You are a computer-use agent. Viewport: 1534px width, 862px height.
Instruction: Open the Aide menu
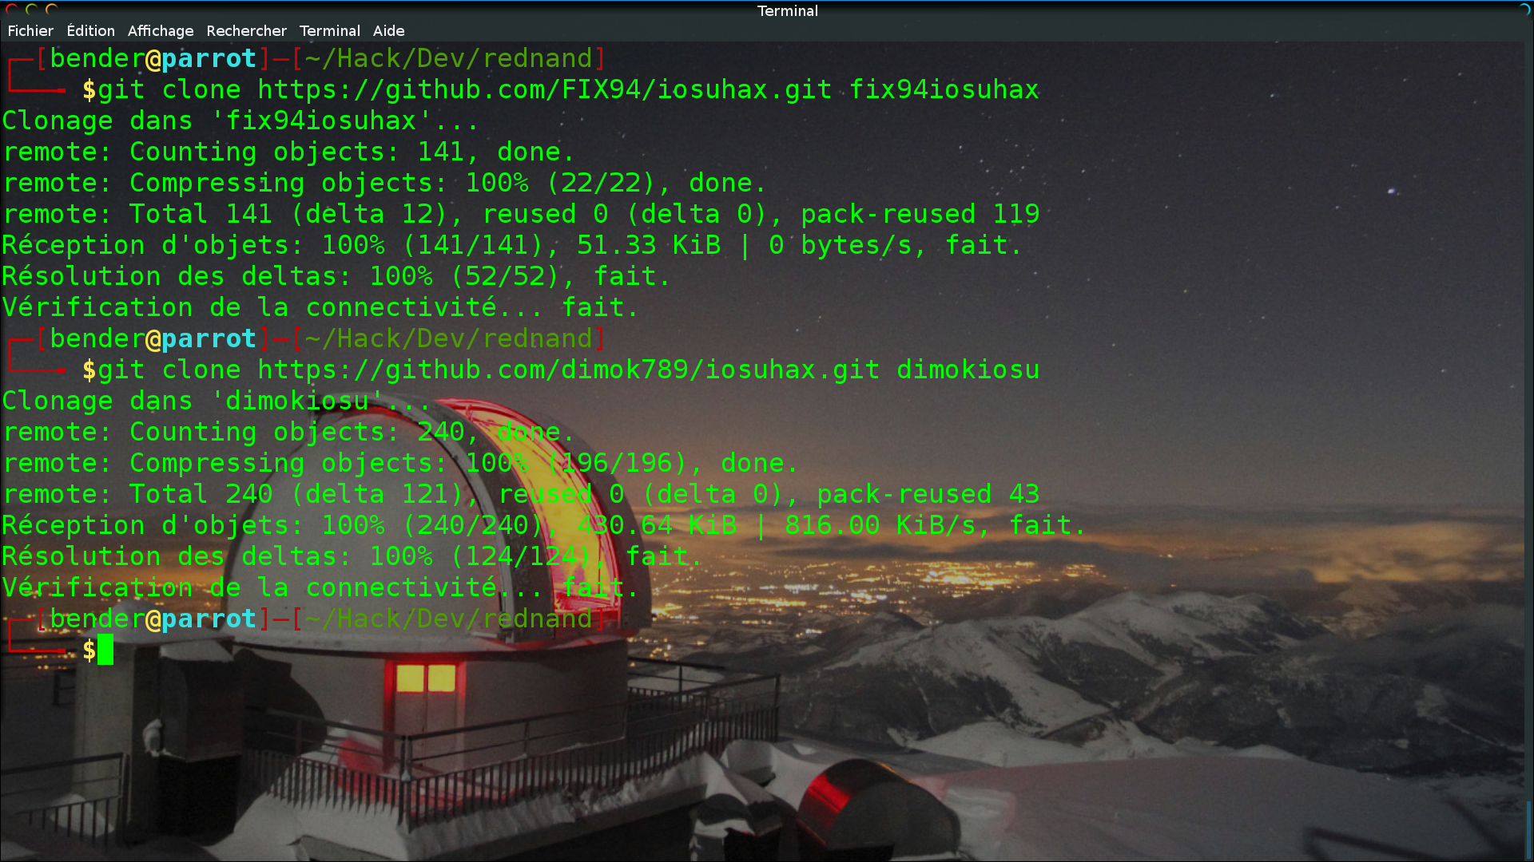pos(389,30)
